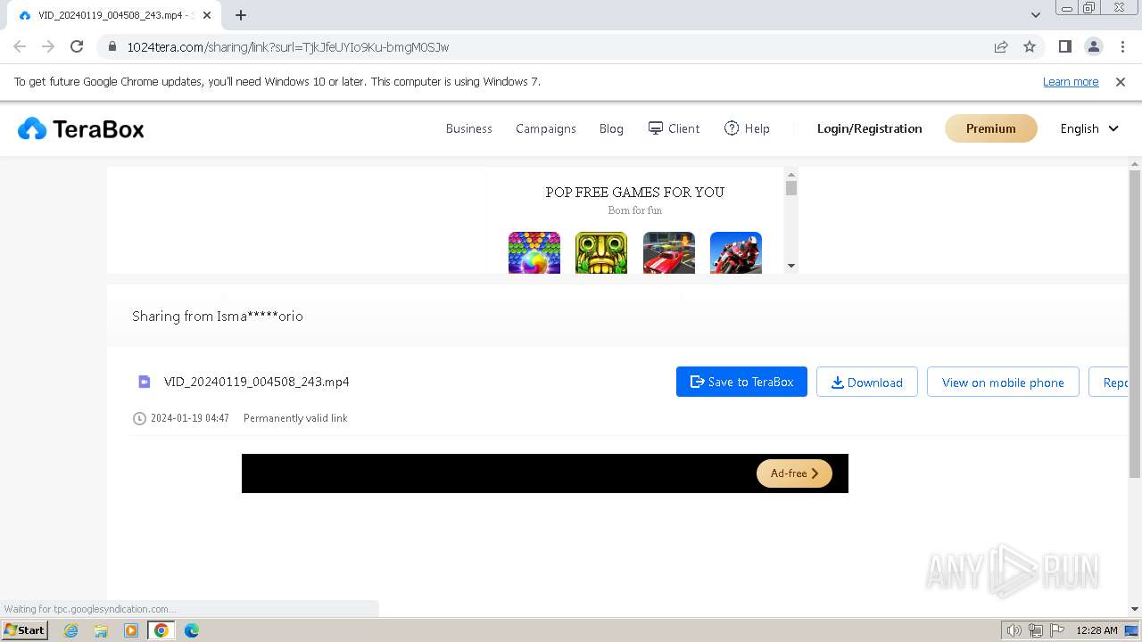
Task: Open a new browser tab
Action: [241, 15]
